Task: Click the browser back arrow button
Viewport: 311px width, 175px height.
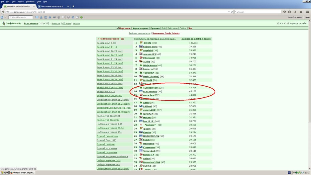Action: point(3,12)
